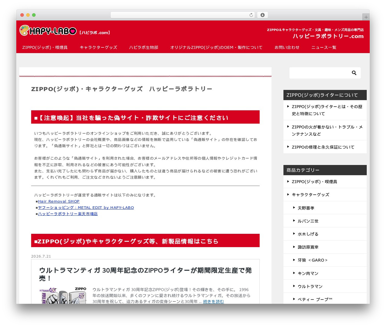Follow ハッピーラボラトリー楽天市場店 link

click(68, 214)
